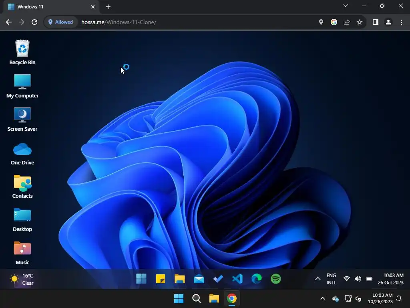This screenshot has width=410, height=308.
Task: Bookmark this page with the star icon
Action: 360,22
